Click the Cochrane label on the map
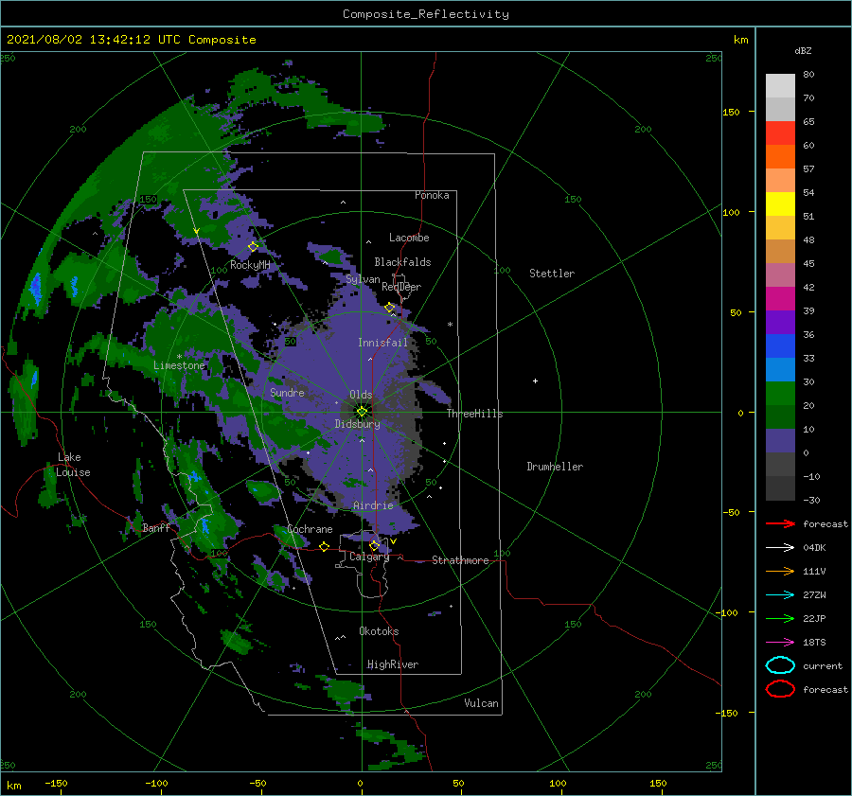 (310, 529)
